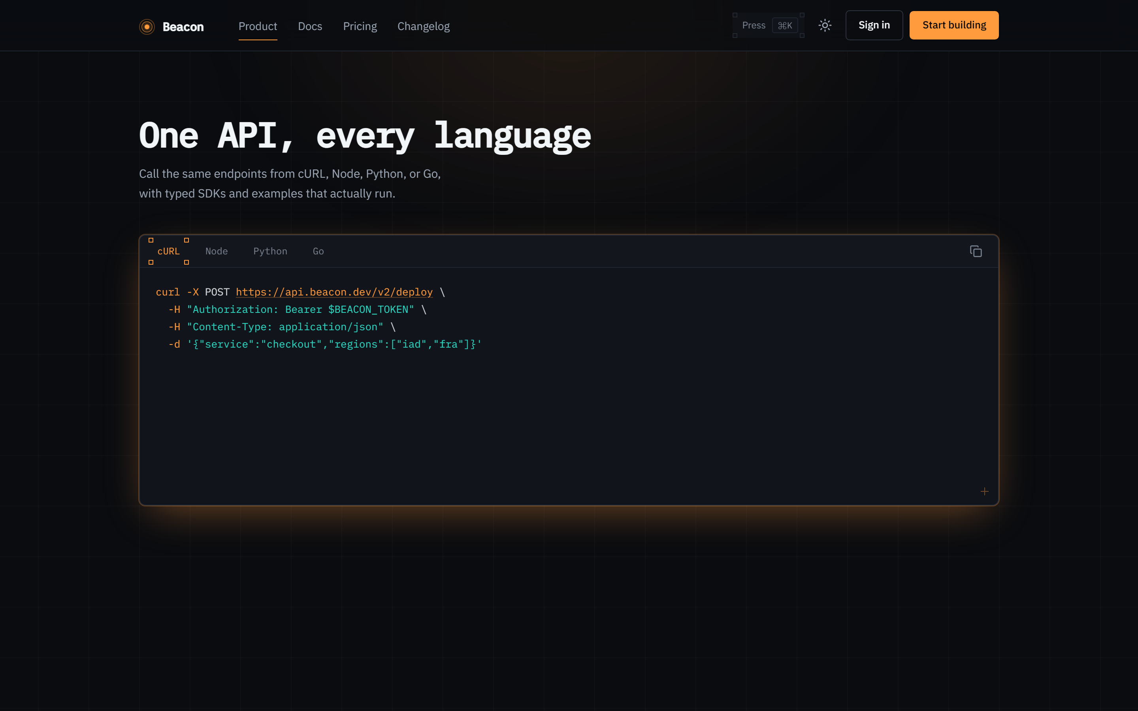The width and height of the screenshot is (1138, 711).
Task: Toggle the light theme sun icon
Action: click(825, 25)
